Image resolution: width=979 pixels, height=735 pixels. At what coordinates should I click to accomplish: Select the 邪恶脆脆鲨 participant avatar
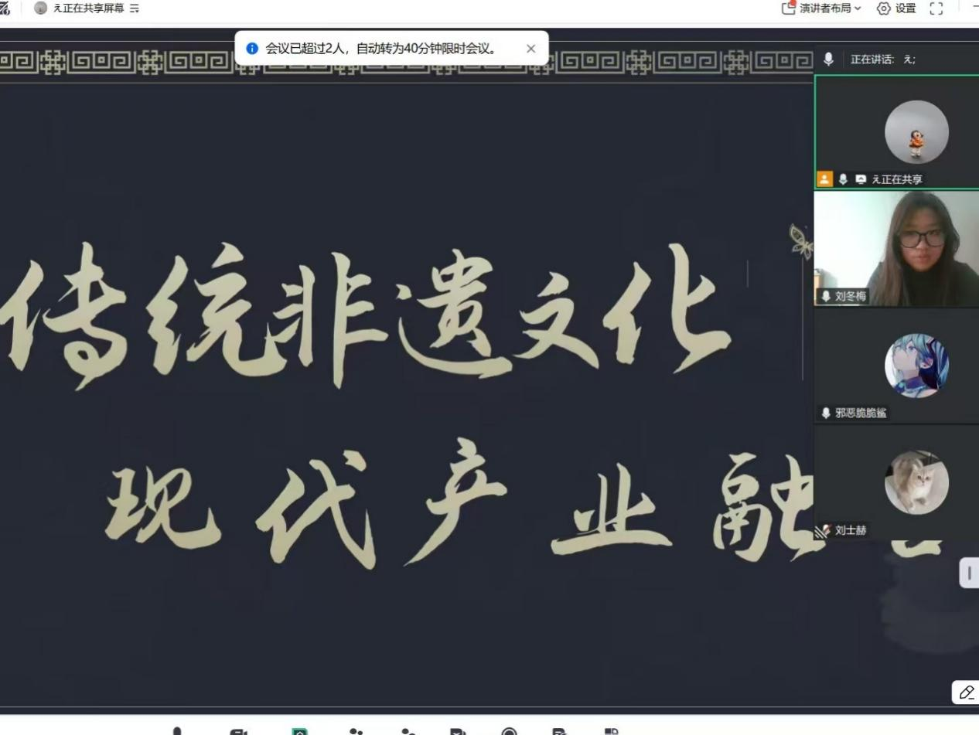click(916, 366)
